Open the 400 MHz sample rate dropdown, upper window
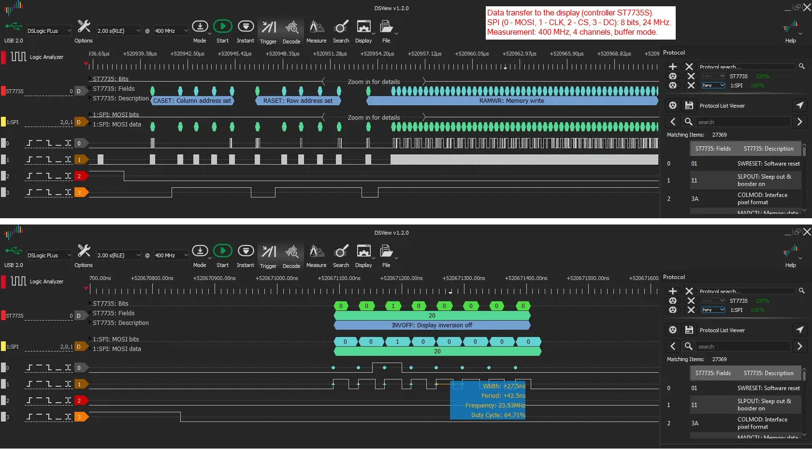This screenshot has width=812, height=449. (x=171, y=31)
